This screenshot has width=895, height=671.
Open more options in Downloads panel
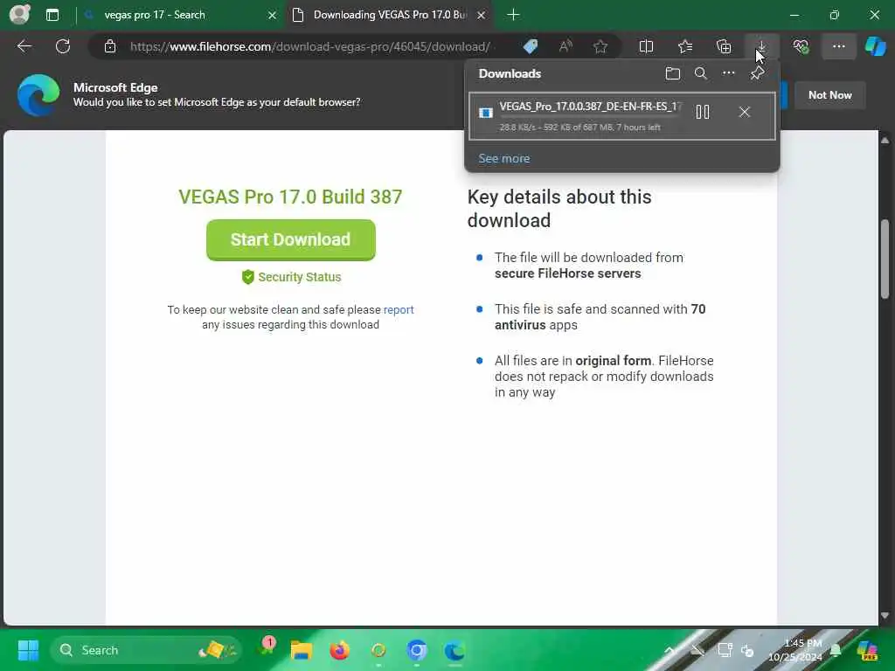coord(728,73)
